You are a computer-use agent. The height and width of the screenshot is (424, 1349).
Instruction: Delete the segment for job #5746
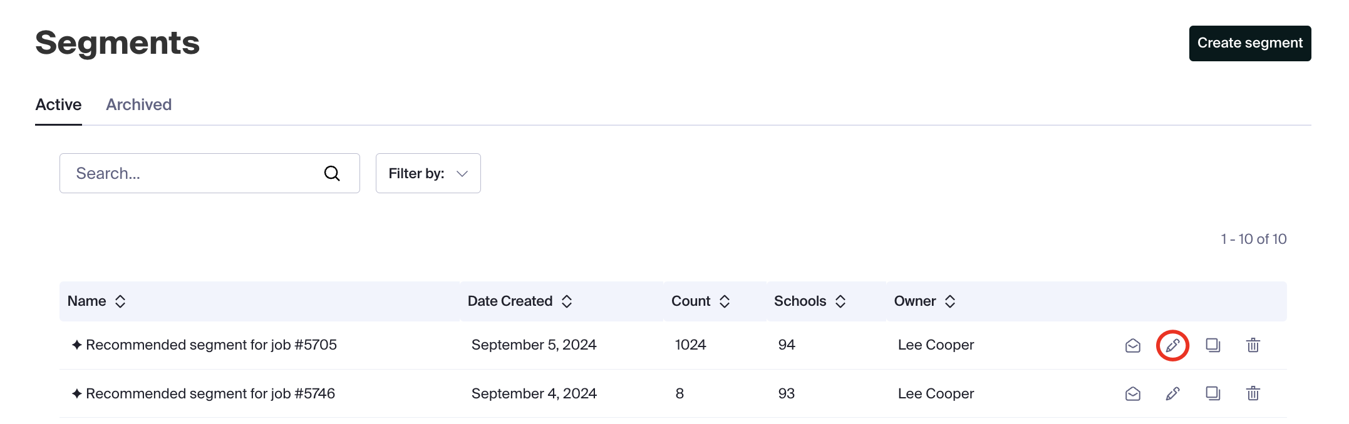click(1253, 393)
